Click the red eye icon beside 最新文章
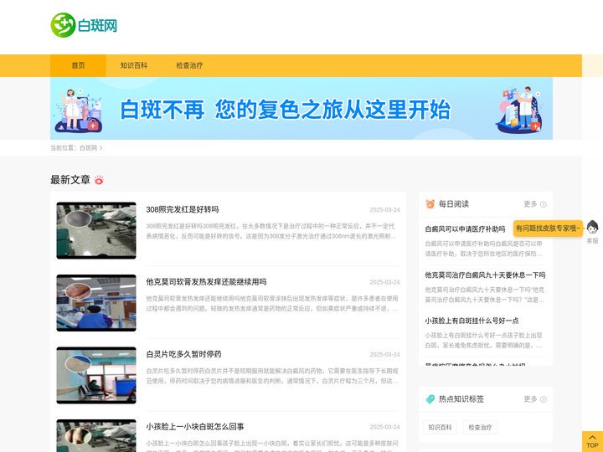The width and height of the screenshot is (603, 452). 99,180
